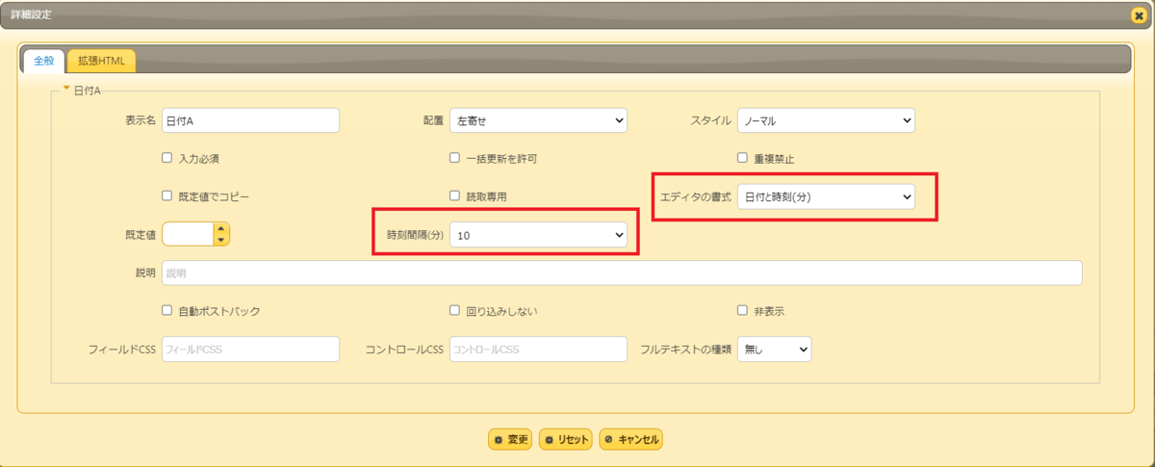Click the 詳細設定 dialog title
The image size is (1155, 467).
point(32,15)
